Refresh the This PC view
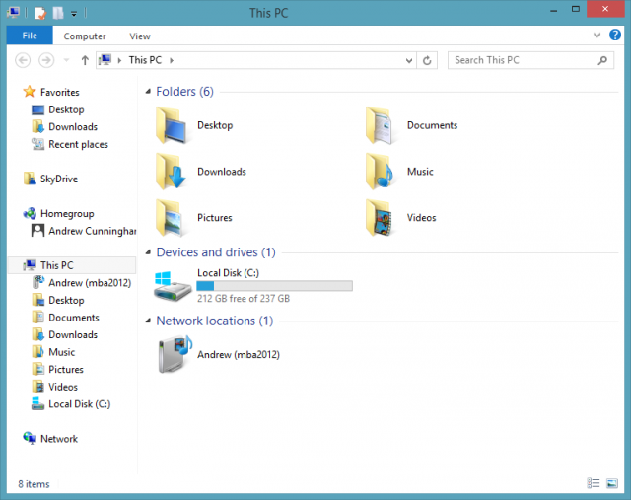The width and height of the screenshot is (631, 500). click(427, 60)
